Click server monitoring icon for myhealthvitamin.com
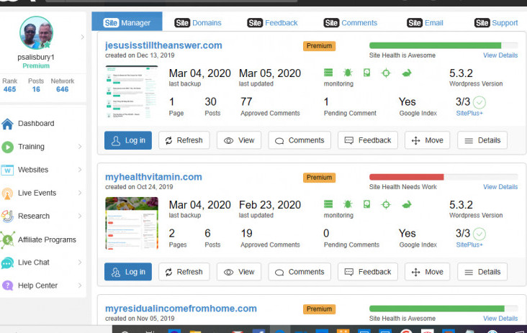Viewport: 527px width, 333px height. [x=328, y=204]
